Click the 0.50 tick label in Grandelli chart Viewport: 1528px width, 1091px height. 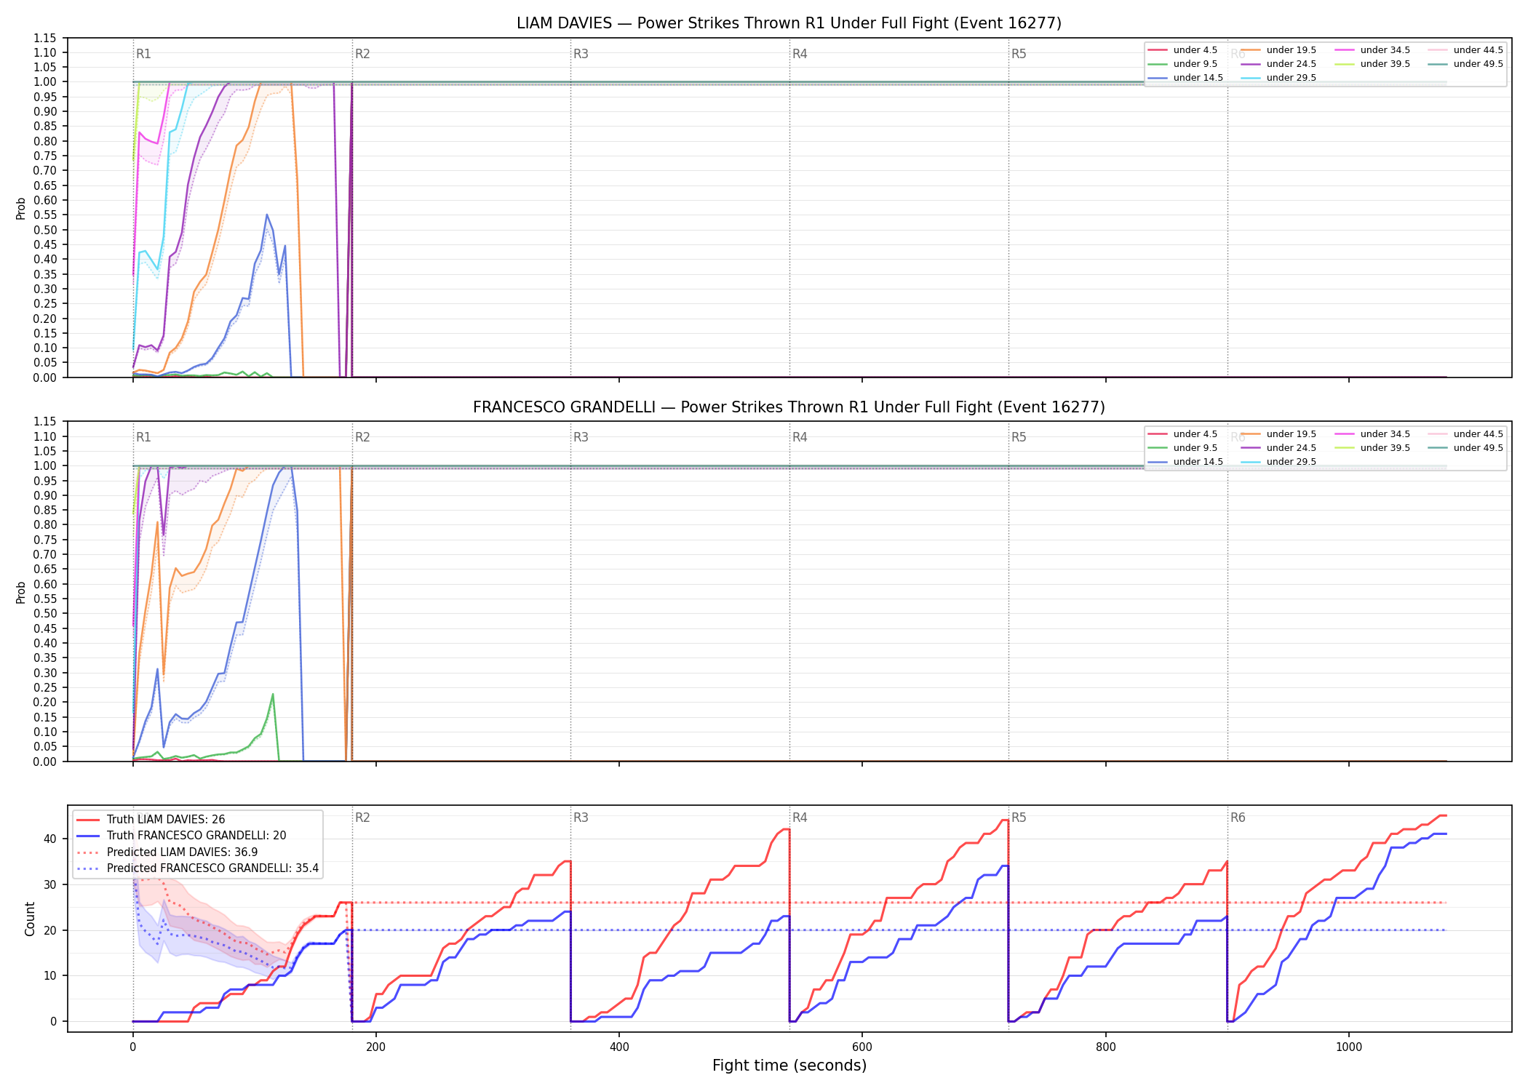(45, 613)
